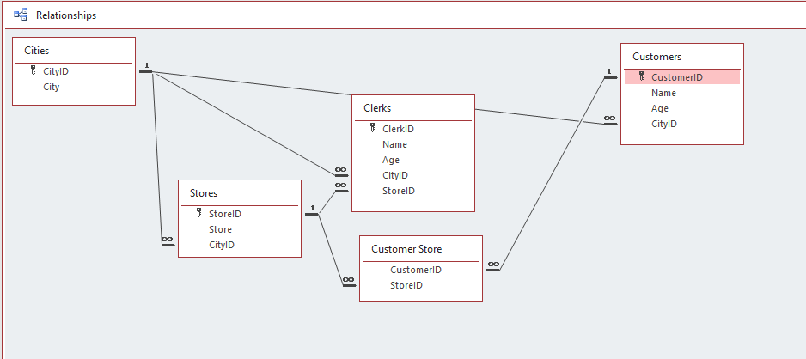Select StoreID field in Customer Store table
The image size is (806, 359).
coord(406,285)
